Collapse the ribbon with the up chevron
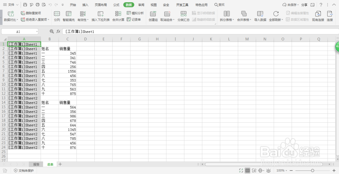The width and height of the screenshot is (339, 174). click(334, 4)
